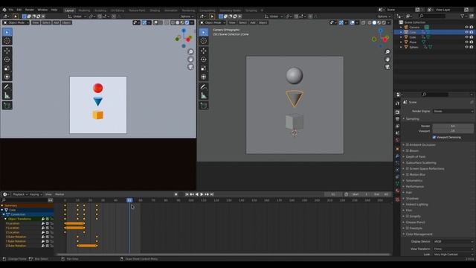Click the Blender logo menu icon
The width and height of the screenshot is (476, 268).
click(4, 10)
